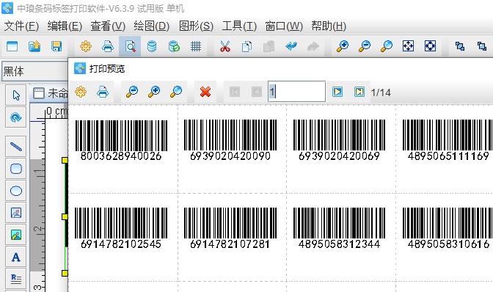Open file icon in main toolbar
The image size is (493, 292).
click(34, 46)
